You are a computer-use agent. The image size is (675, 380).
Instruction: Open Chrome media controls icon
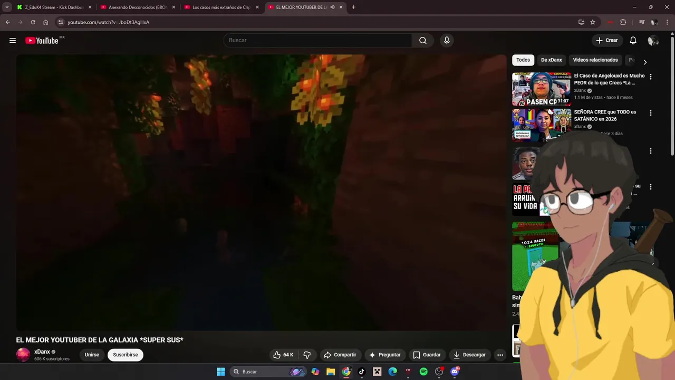click(x=642, y=22)
